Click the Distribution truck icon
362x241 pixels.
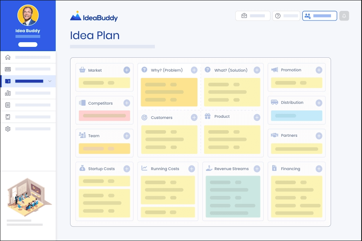pyautogui.click(x=275, y=102)
